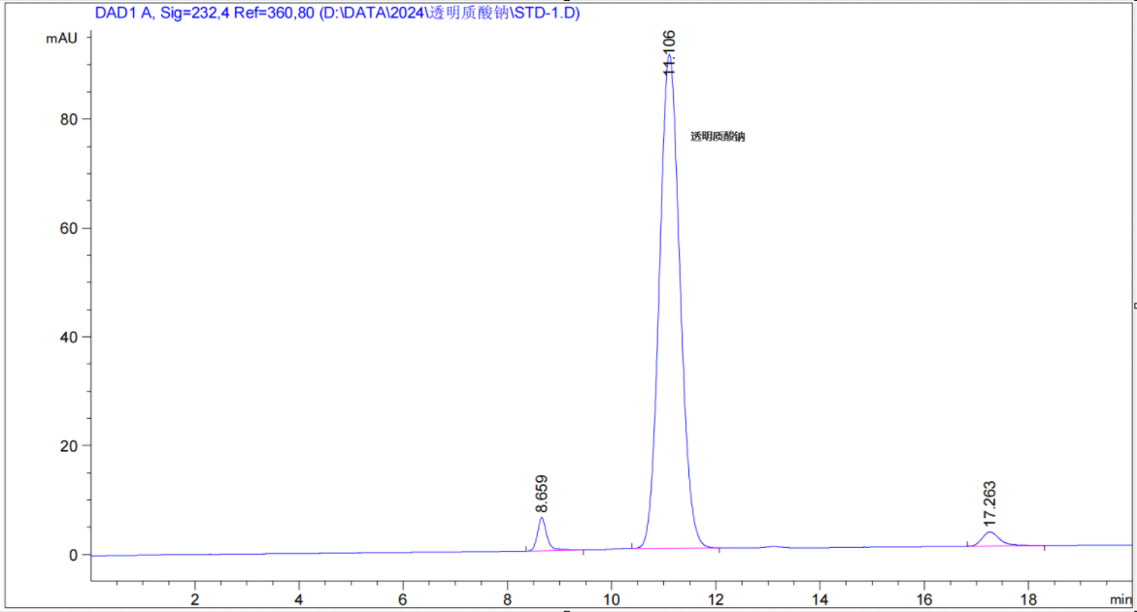Click the tiny unlabeled bump near 13 minutes
Screen dimensions: 1137x612
click(773, 546)
